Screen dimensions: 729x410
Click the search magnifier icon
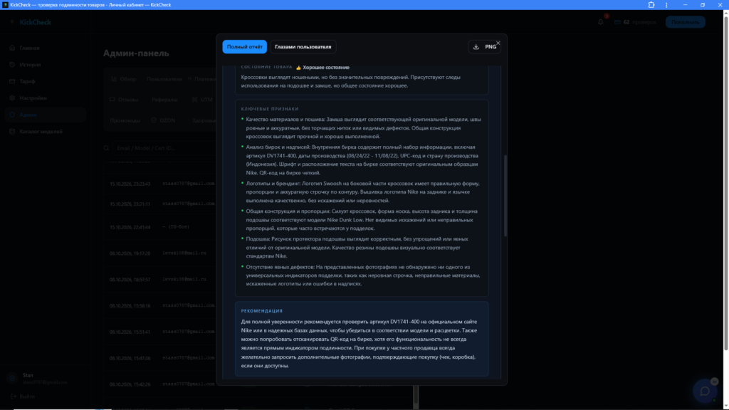pyautogui.click(x=107, y=148)
